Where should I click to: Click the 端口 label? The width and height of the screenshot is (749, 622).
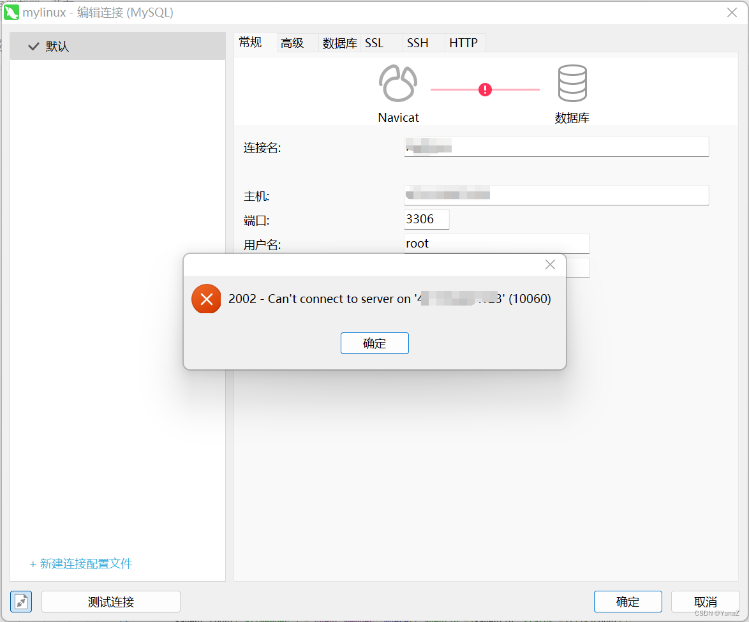pos(256,221)
